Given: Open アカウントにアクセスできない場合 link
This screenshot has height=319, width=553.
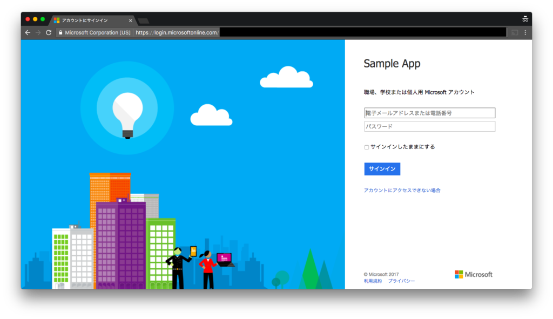Looking at the screenshot, I should point(402,191).
